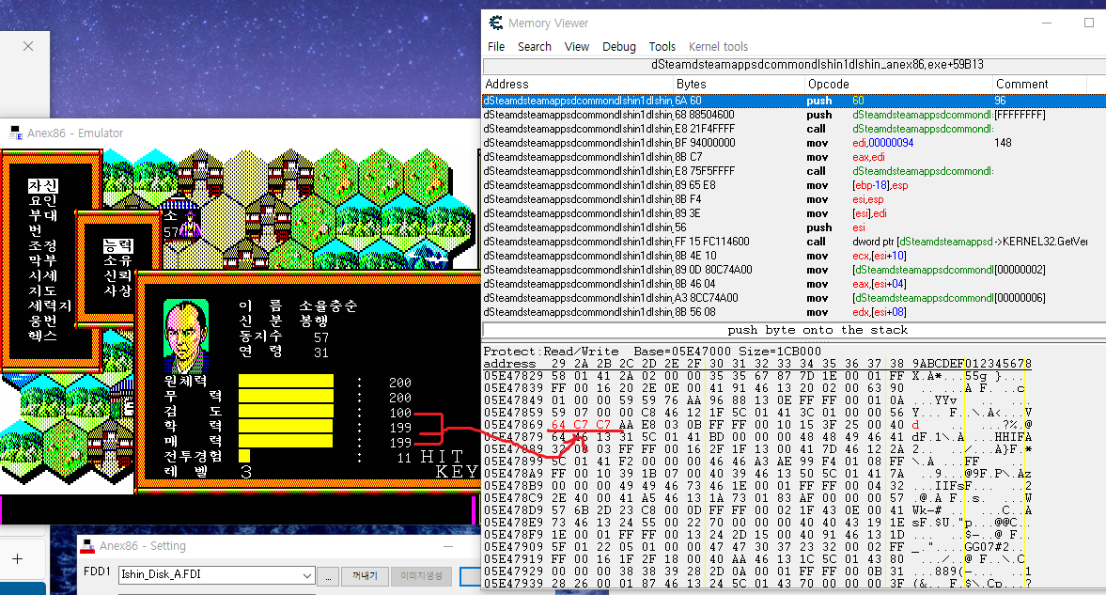
Task: Select the disassembly row with bytes 68 88504600
Action: (794, 115)
